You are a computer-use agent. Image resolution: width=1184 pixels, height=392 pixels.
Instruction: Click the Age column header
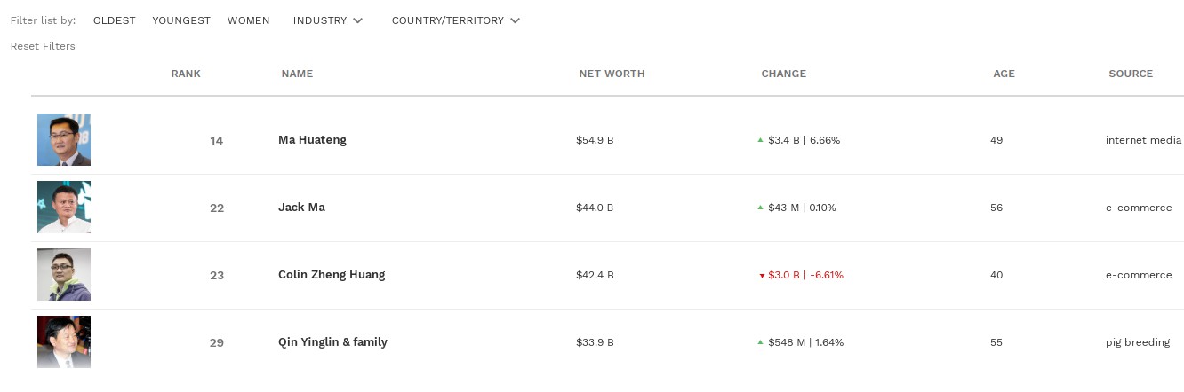(x=1004, y=74)
